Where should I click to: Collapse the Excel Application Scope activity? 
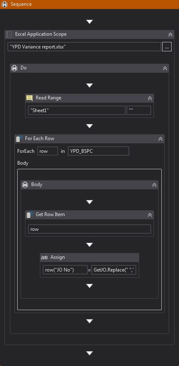pyautogui.click(x=170, y=35)
